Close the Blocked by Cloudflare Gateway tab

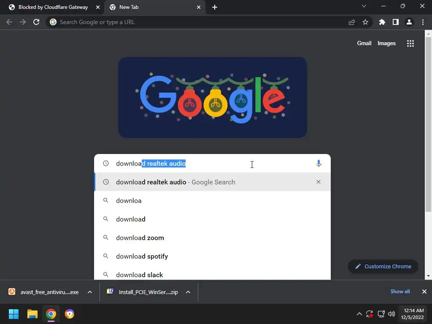(98, 7)
